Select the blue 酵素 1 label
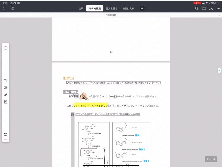The width and height of the screenshot is (222, 168). point(138,135)
